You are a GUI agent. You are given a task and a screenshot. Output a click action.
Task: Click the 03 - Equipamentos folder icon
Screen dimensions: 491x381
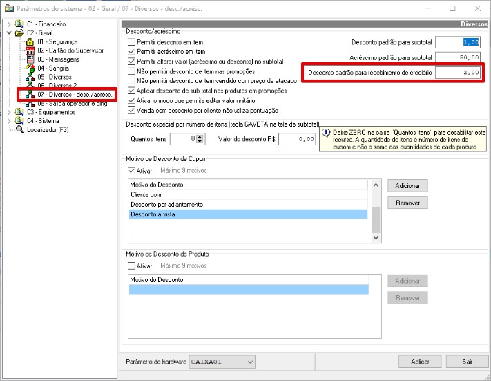19,112
